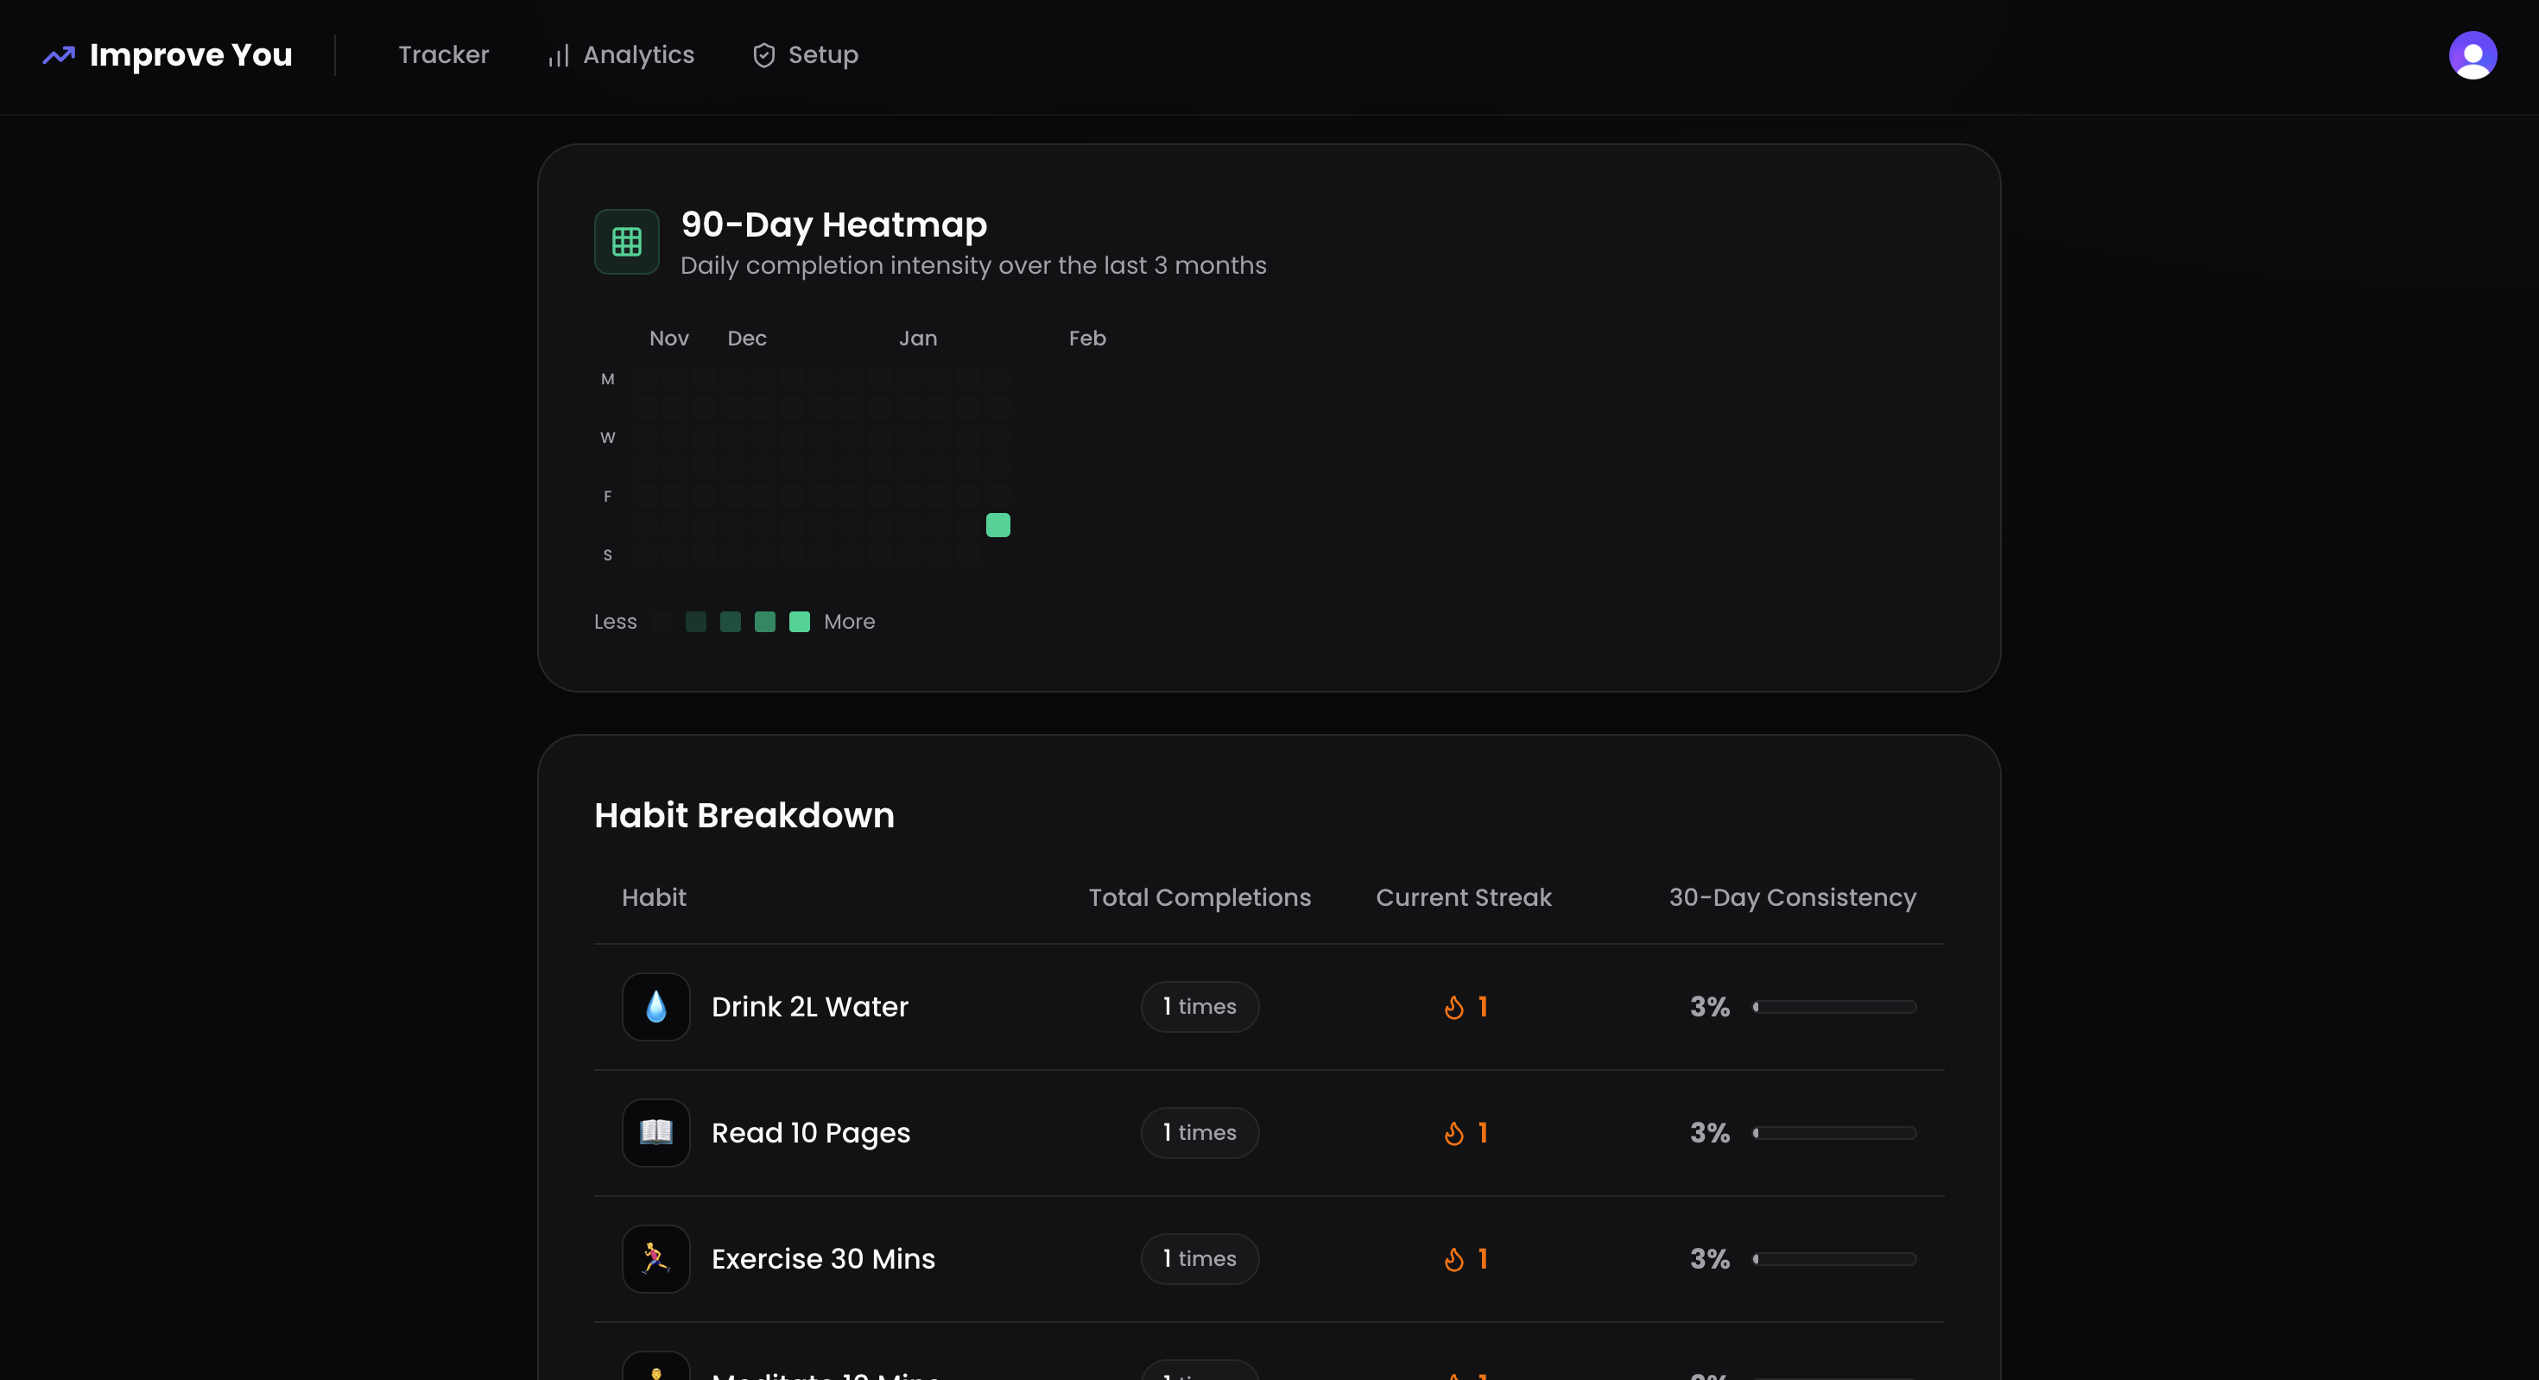Open the Tracker tab
This screenshot has width=2539, height=1380.
[x=444, y=55]
